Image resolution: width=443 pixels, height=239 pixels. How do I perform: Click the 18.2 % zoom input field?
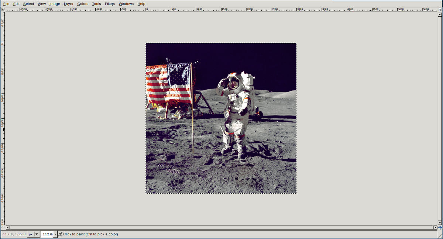pyautogui.click(x=47, y=234)
